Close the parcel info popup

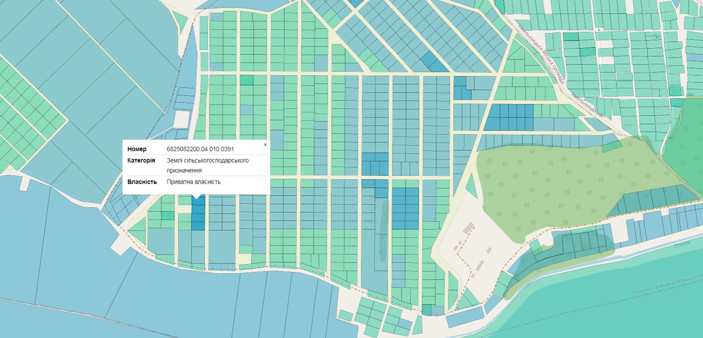pos(265,145)
